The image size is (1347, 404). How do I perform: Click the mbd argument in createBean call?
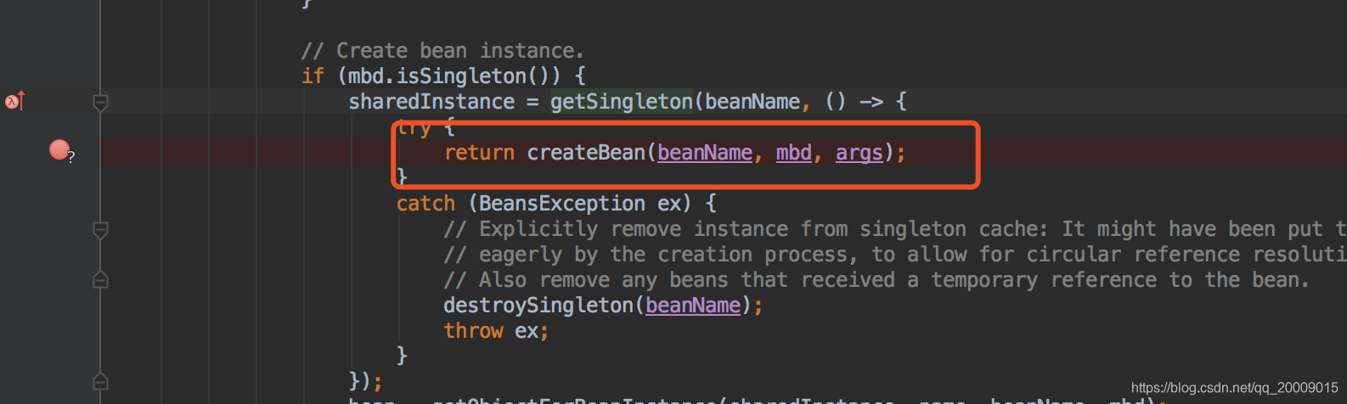[794, 153]
